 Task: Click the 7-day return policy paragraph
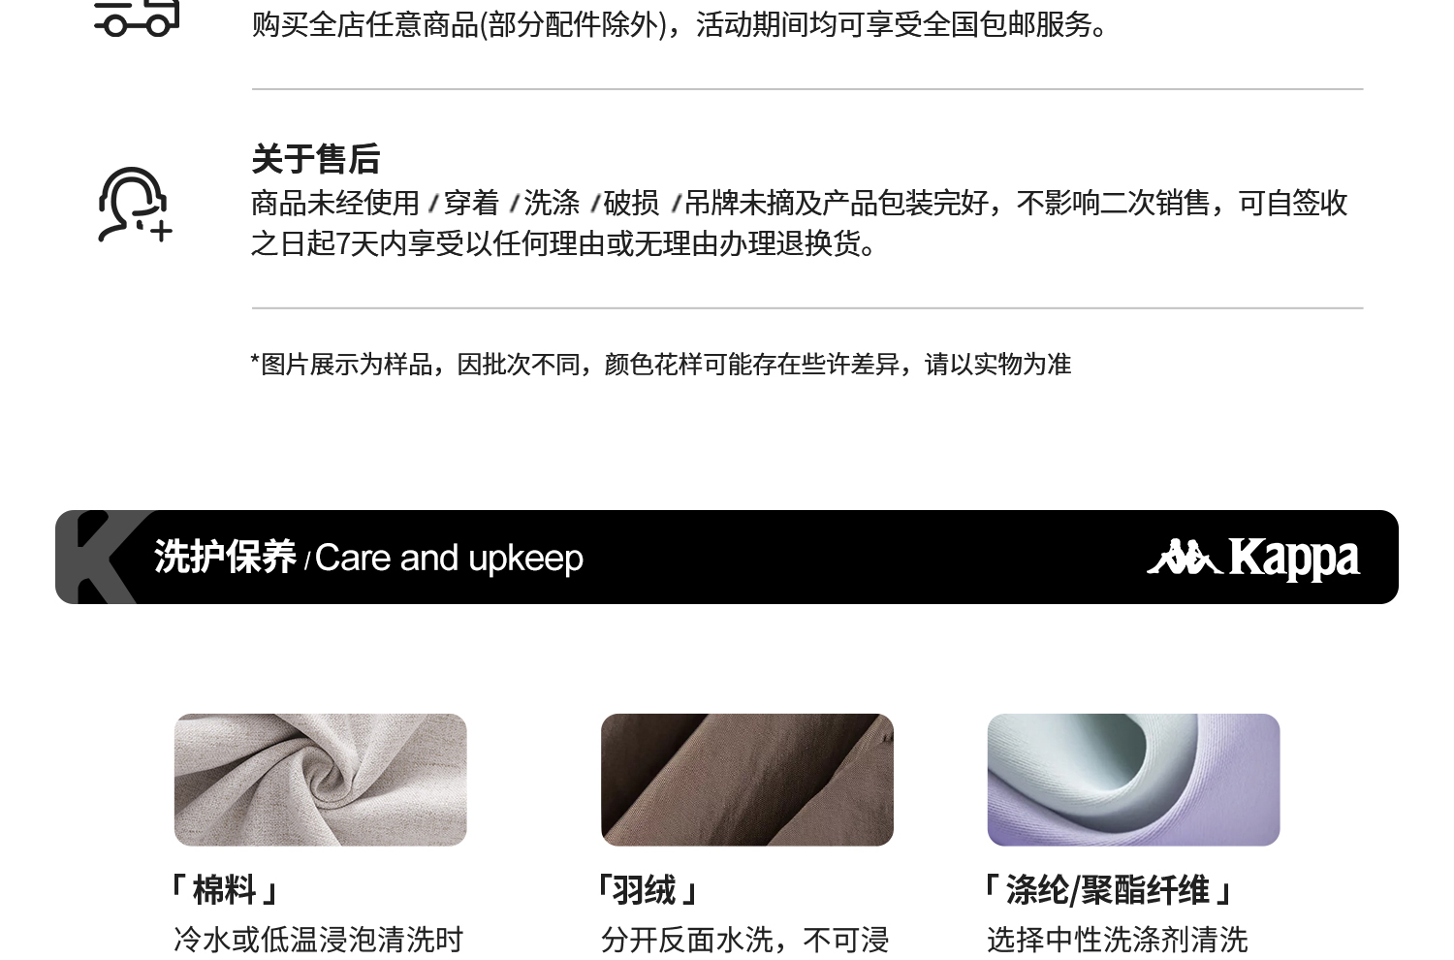point(800,223)
